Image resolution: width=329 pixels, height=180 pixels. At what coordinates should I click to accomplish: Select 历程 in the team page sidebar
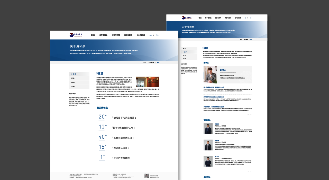[189, 59]
